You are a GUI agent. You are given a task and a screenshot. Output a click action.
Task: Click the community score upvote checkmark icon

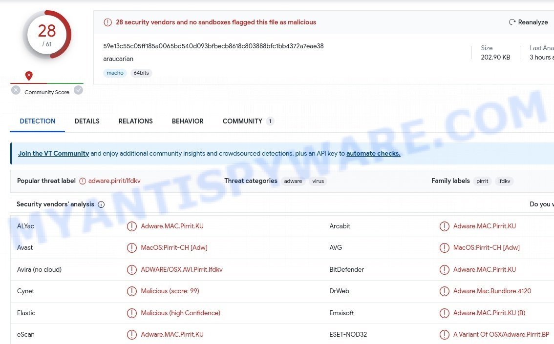pyautogui.click(x=79, y=90)
